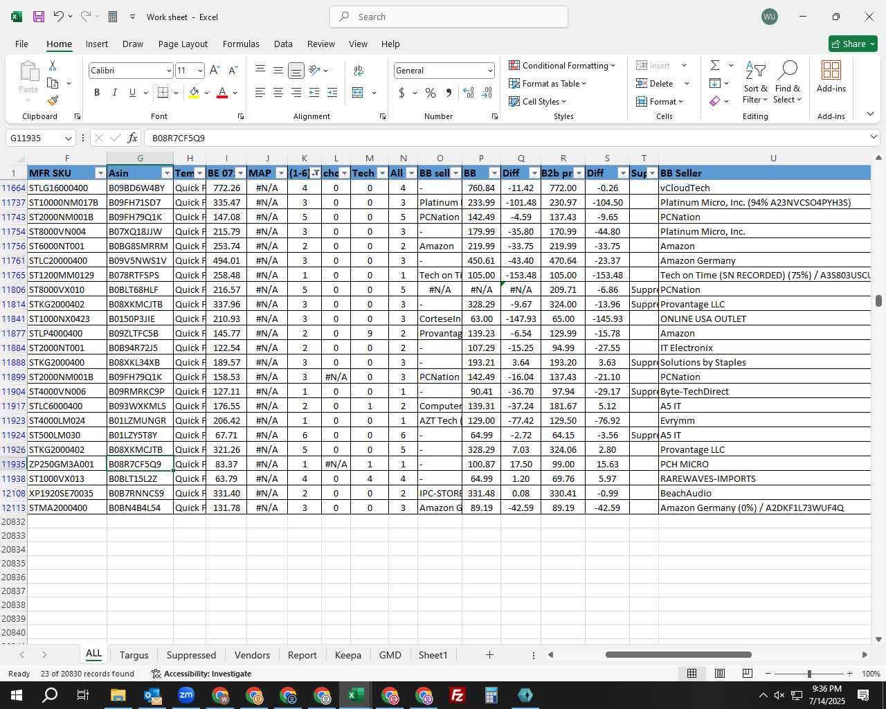Switch to the Targus sheet tab
Screen dimensions: 886x709
coord(134,655)
